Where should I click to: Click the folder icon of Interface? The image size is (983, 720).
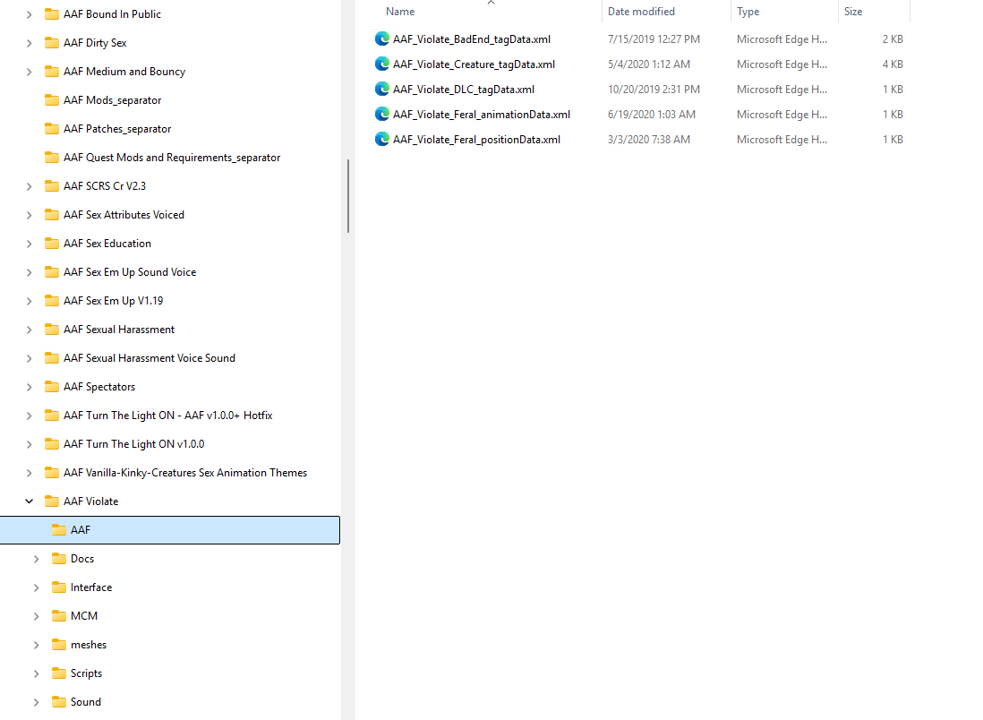(x=59, y=587)
